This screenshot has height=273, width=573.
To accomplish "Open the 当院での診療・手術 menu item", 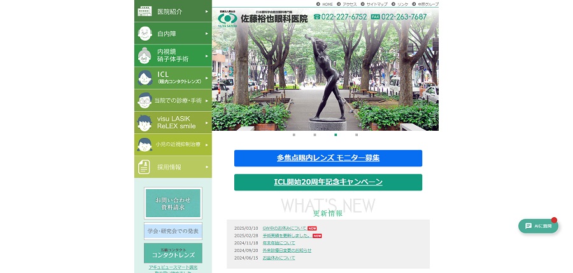I will (x=173, y=100).
